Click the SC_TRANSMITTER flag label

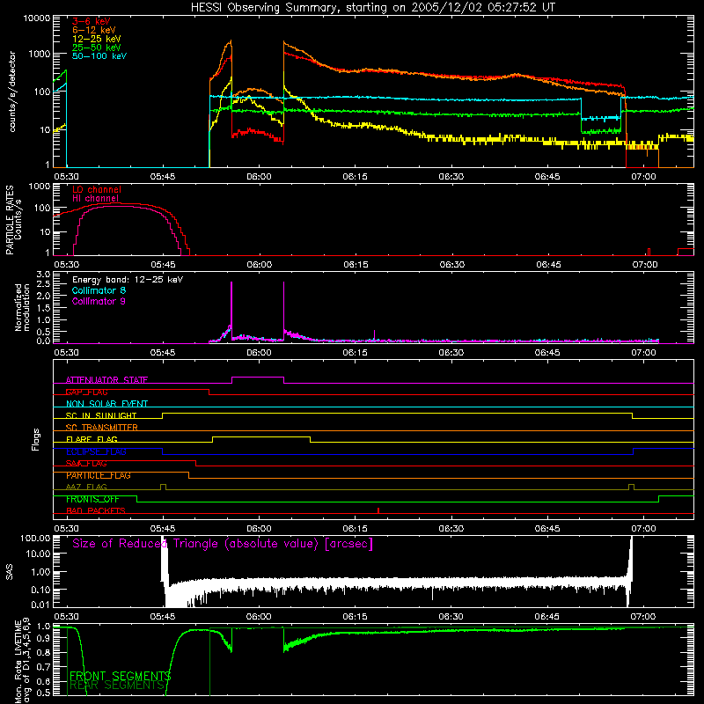(x=102, y=427)
